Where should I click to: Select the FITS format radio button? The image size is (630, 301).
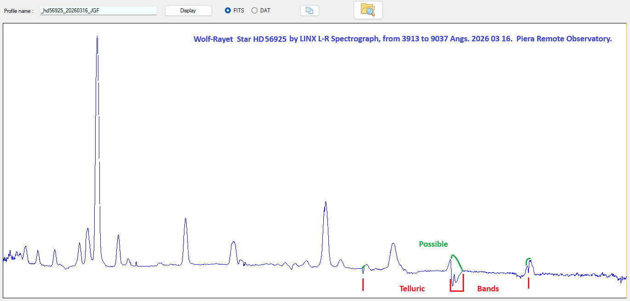228,11
